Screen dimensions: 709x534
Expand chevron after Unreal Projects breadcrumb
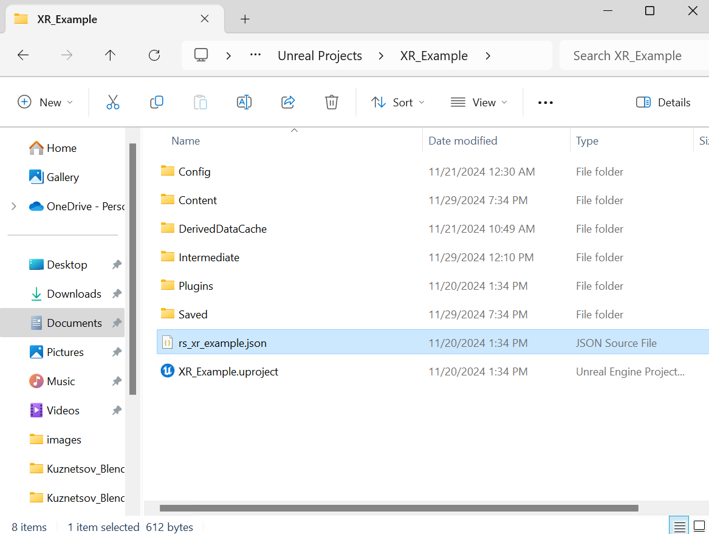point(381,56)
